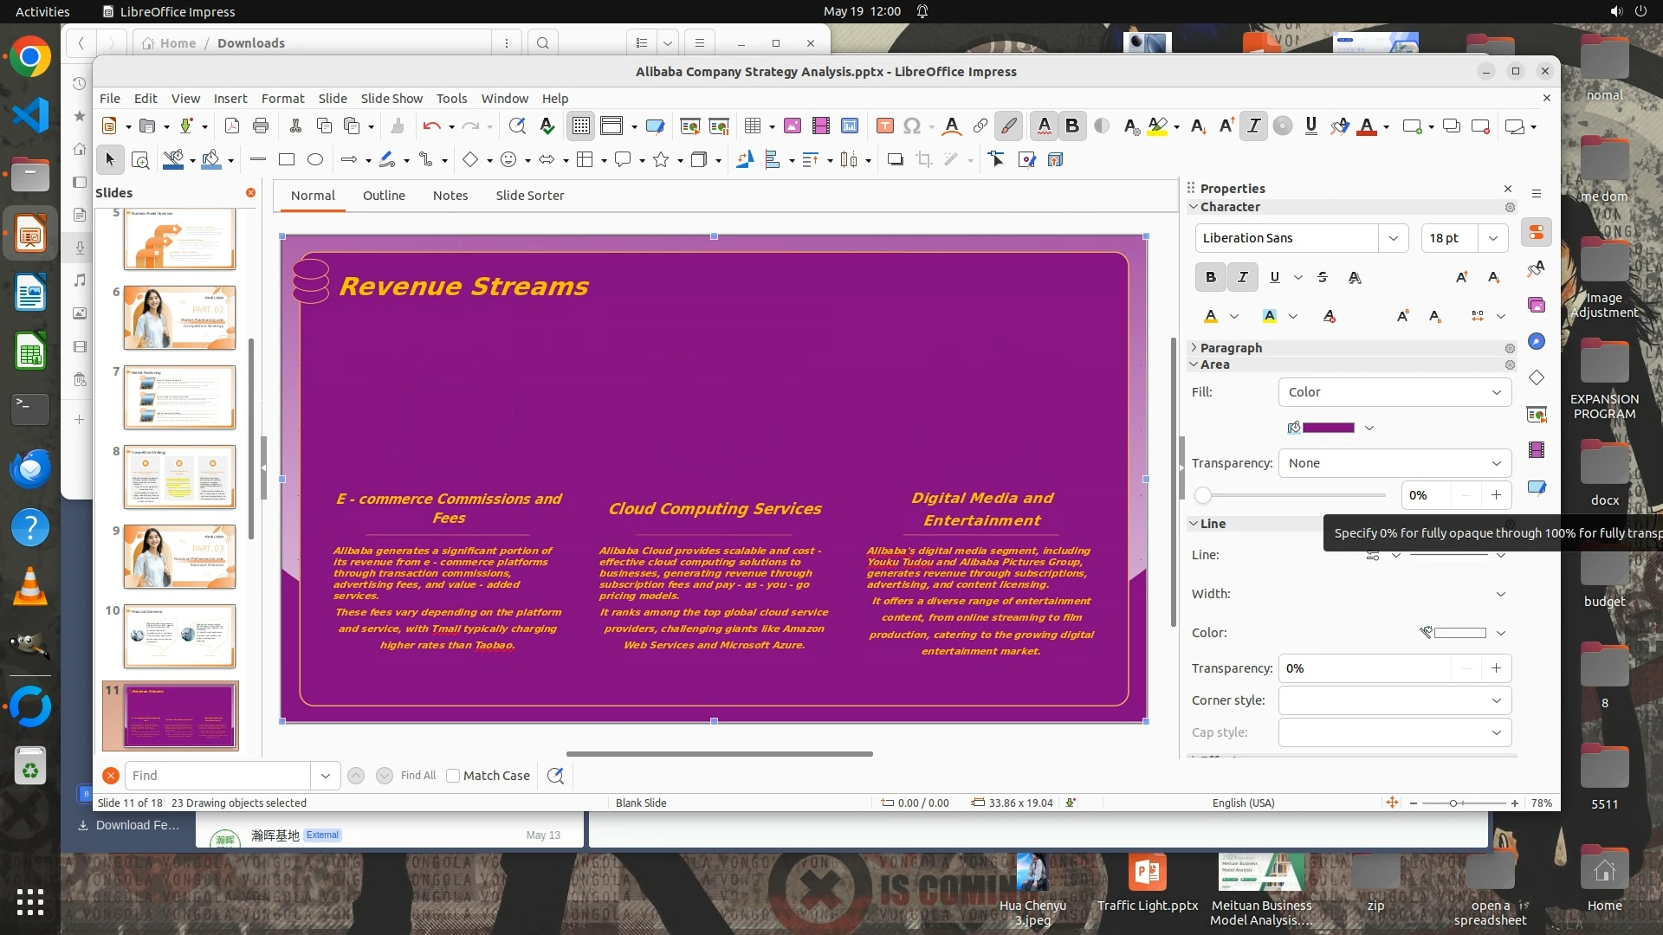Image resolution: width=1663 pixels, height=935 pixels.
Task: Click the Print icon
Action: (261, 126)
